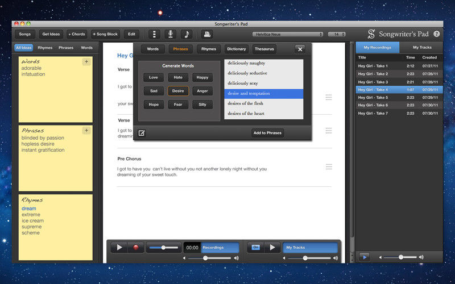Screen dimensions: 455x284
Task: Show All Ideas in sidebar
Action: tap(23, 48)
